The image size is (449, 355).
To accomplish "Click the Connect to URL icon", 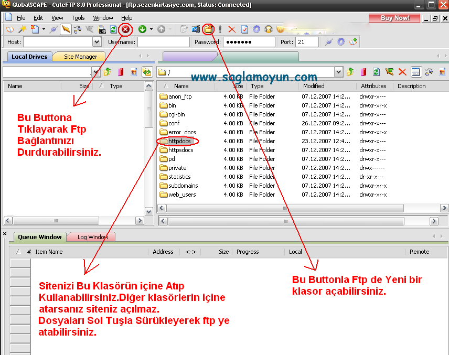I will pyautogui.click(x=102, y=29).
